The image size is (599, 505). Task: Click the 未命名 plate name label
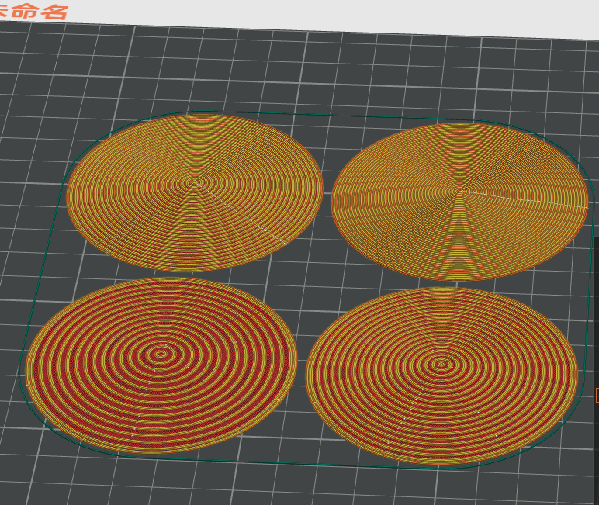point(33,11)
